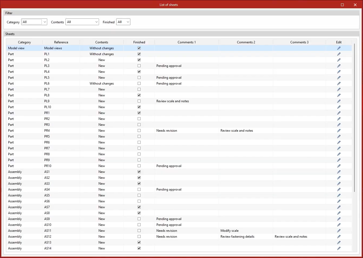Click edit pencil in PL2 row
The image size is (363, 258).
coord(339,60)
